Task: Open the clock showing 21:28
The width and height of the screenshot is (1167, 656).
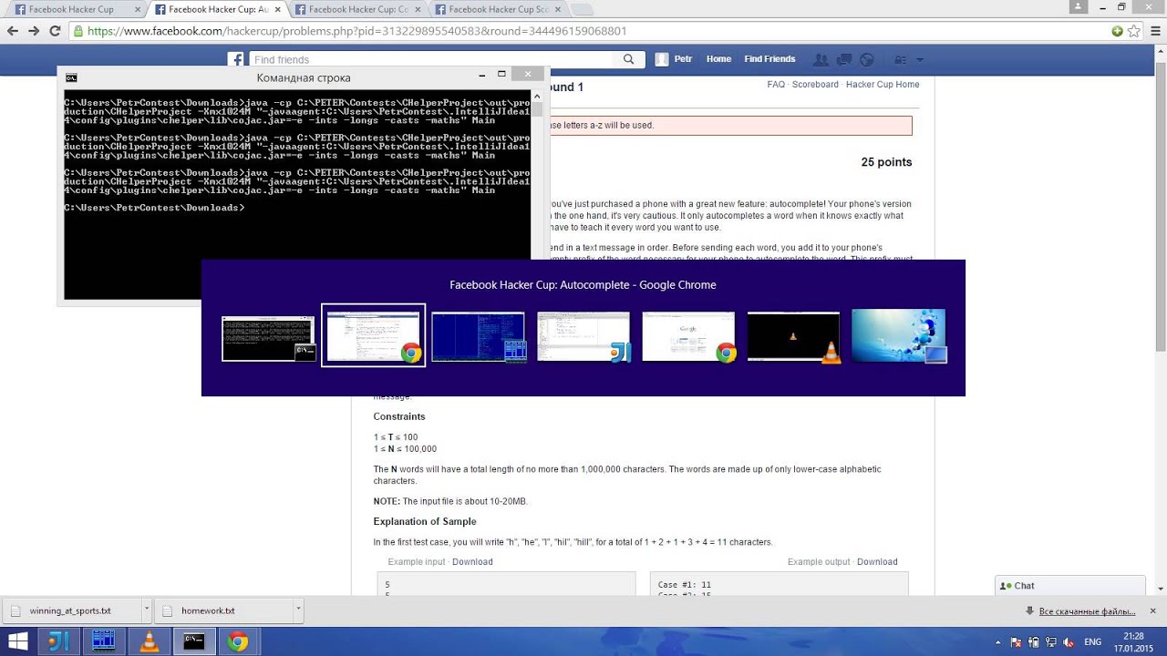Action: pos(1133,641)
